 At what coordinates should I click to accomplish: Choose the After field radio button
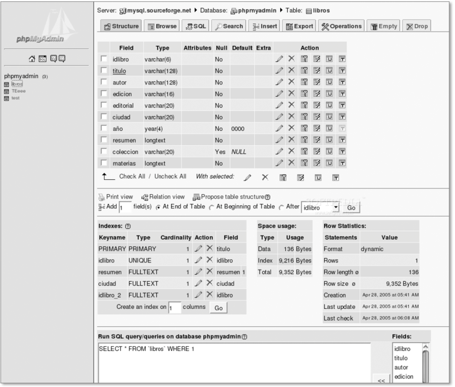coord(280,207)
